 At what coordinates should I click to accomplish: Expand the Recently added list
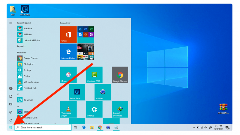tap(21, 46)
